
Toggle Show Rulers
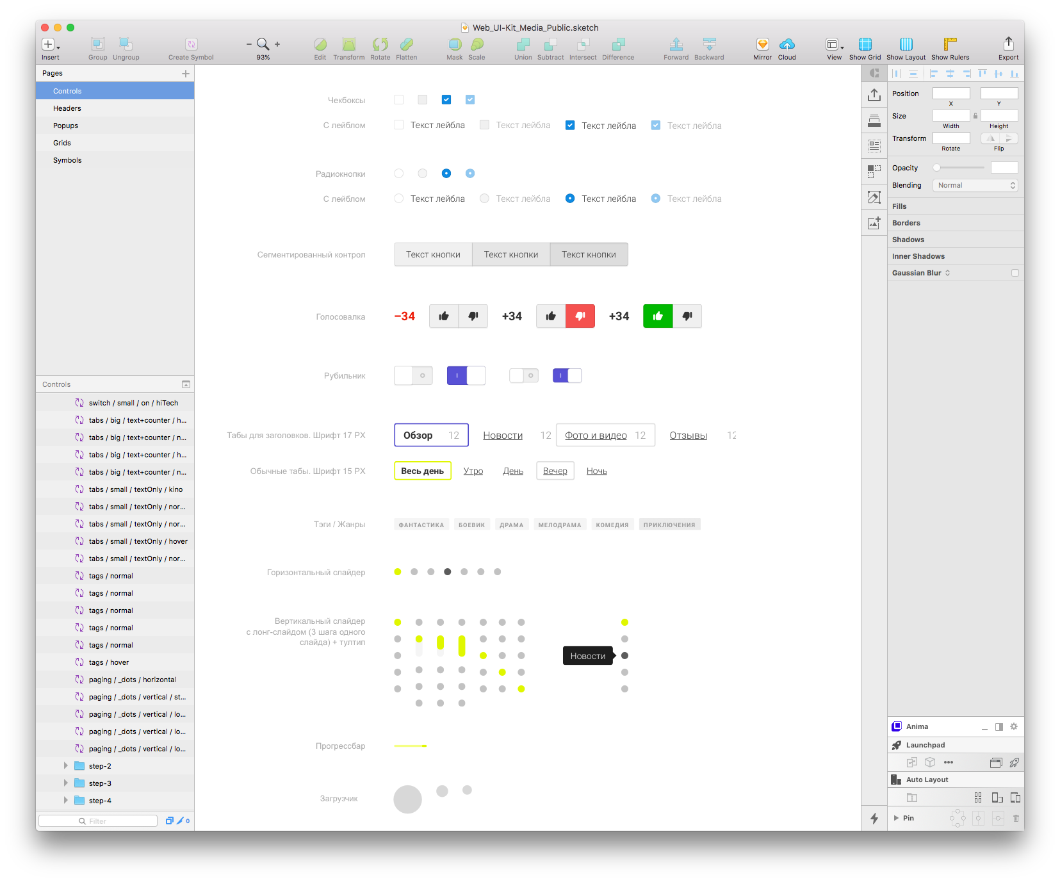(950, 44)
